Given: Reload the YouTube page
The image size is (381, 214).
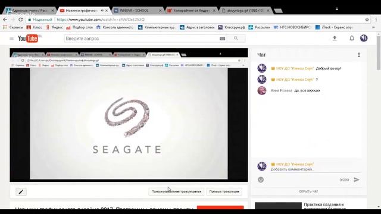Looking at the screenshot, I should point(21,20).
